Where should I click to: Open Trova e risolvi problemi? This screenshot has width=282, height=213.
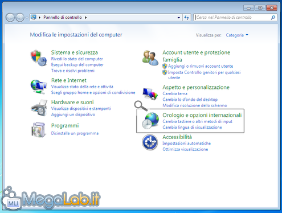tap(73, 71)
